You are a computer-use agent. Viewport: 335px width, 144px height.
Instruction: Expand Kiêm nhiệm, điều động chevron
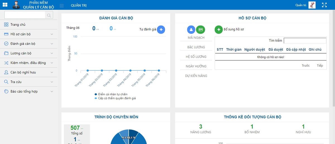tap(52, 63)
